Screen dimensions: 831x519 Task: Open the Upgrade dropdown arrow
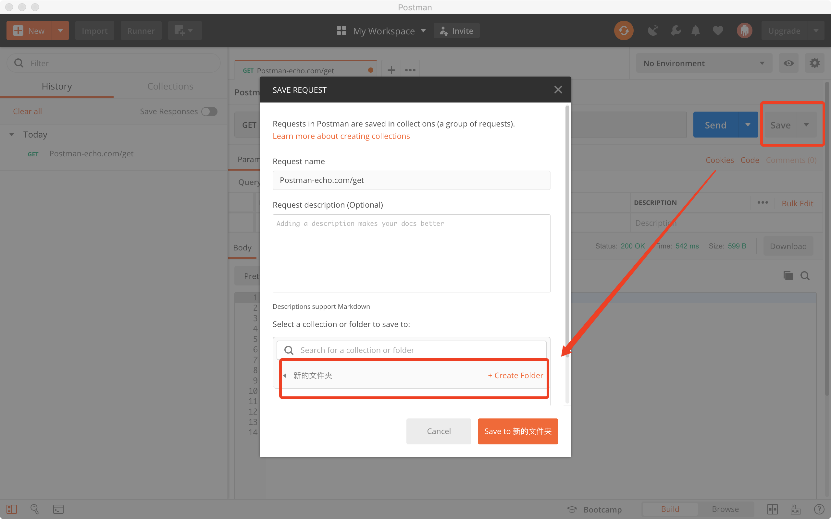(816, 30)
